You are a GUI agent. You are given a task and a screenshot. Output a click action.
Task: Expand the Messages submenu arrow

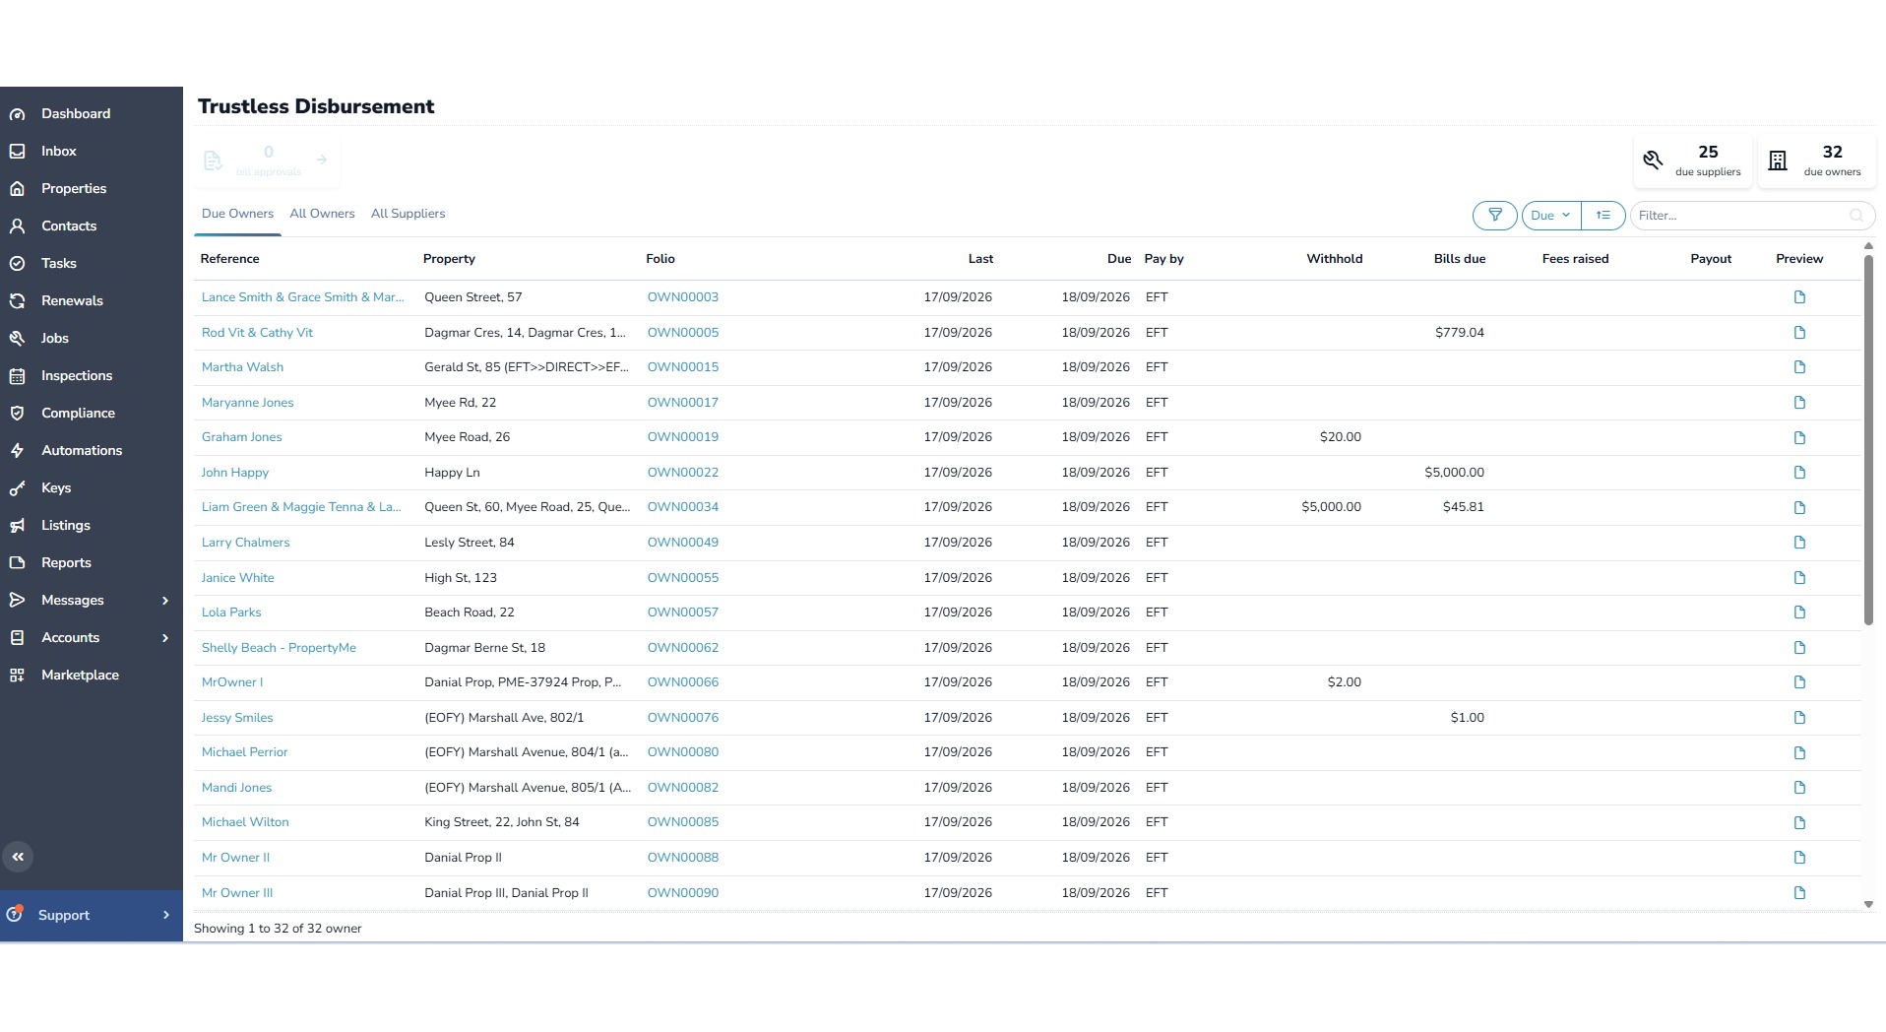pos(165,601)
